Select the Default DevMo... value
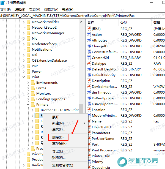The width and height of the screenshot is (165, 169). click(x=105, y=69)
